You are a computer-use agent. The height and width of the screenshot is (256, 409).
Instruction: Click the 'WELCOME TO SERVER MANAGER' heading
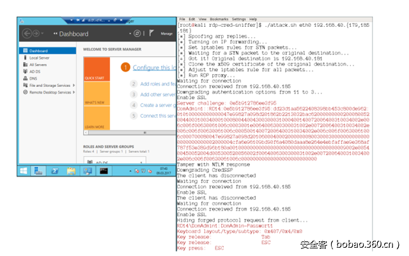[x=112, y=49]
